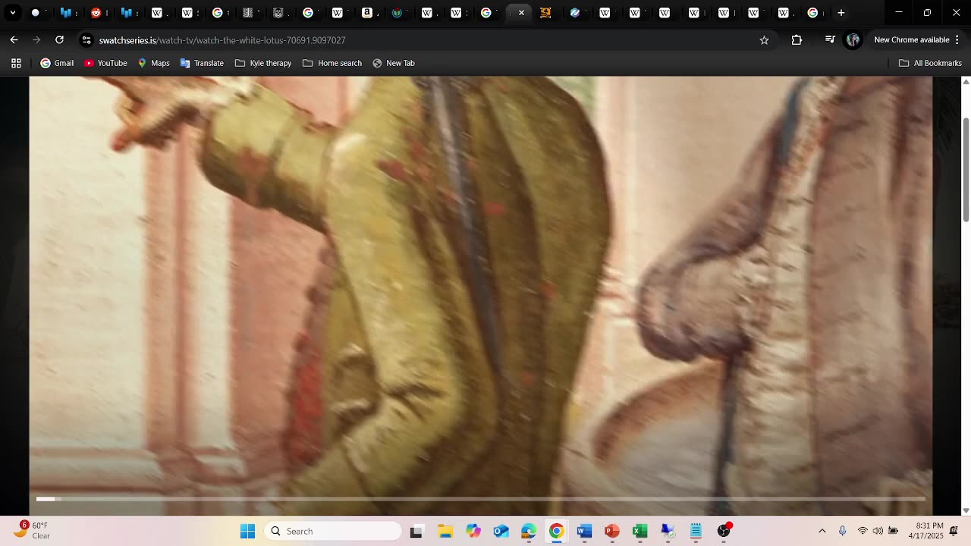Image resolution: width=971 pixels, height=546 pixels.
Task: Open Microsoft Edge from the taskbar
Action: coord(529,531)
